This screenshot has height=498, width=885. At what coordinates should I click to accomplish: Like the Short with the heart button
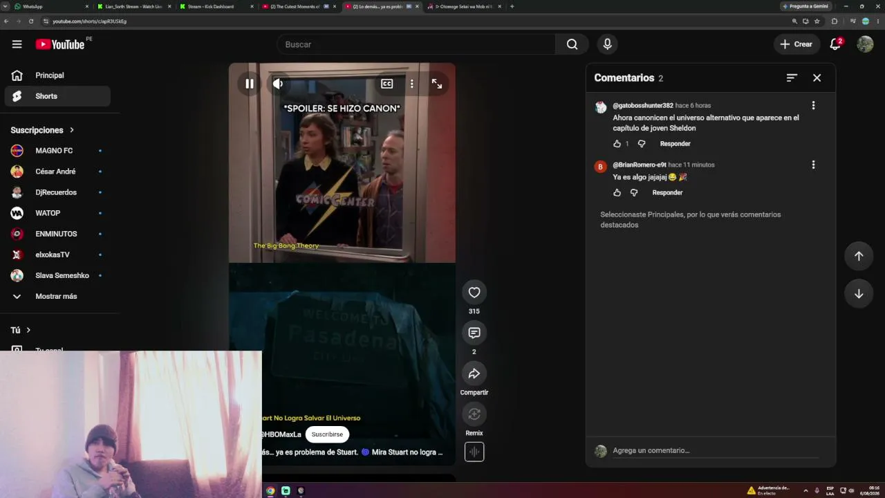click(474, 293)
